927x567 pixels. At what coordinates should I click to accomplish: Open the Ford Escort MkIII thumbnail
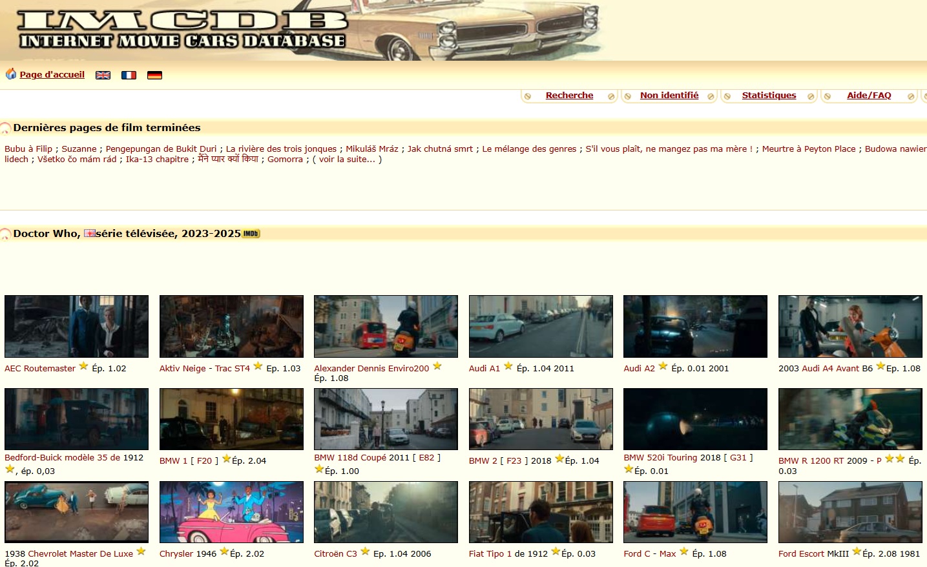(850, 512)
